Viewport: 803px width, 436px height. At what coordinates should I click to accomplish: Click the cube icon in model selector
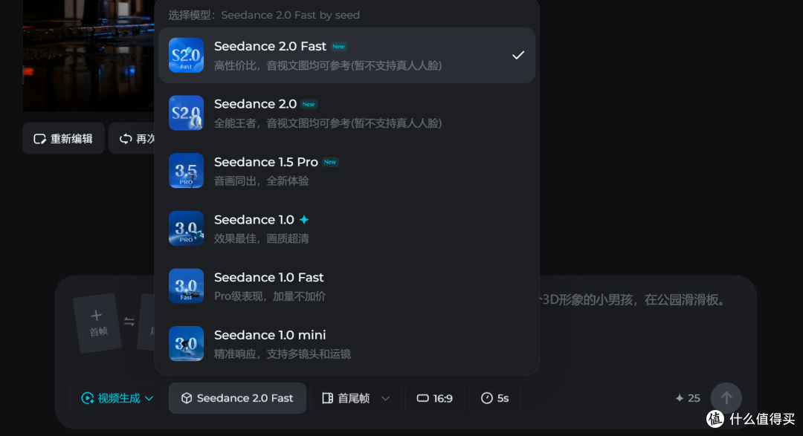(187, 398)
